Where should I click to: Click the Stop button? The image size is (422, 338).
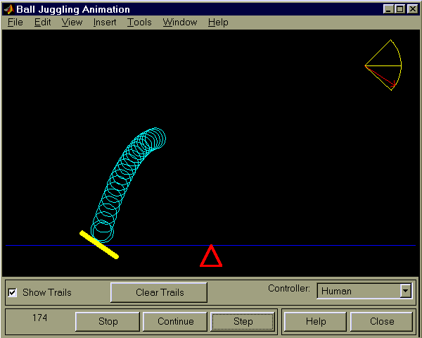tap(108, 321)
